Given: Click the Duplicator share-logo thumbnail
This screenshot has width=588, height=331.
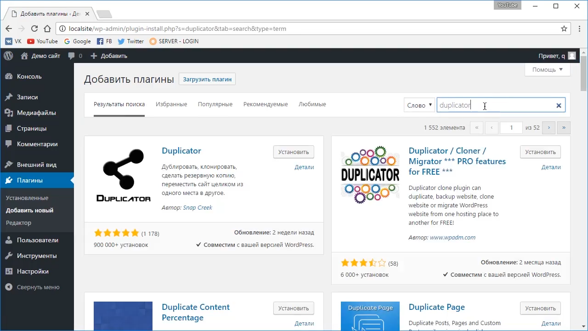Looking at the screenshot, I should pyautogui.click(x=123, y=175).
